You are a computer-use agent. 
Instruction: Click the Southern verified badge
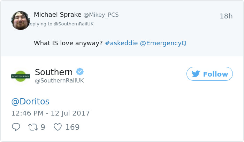tap(80, 72)
